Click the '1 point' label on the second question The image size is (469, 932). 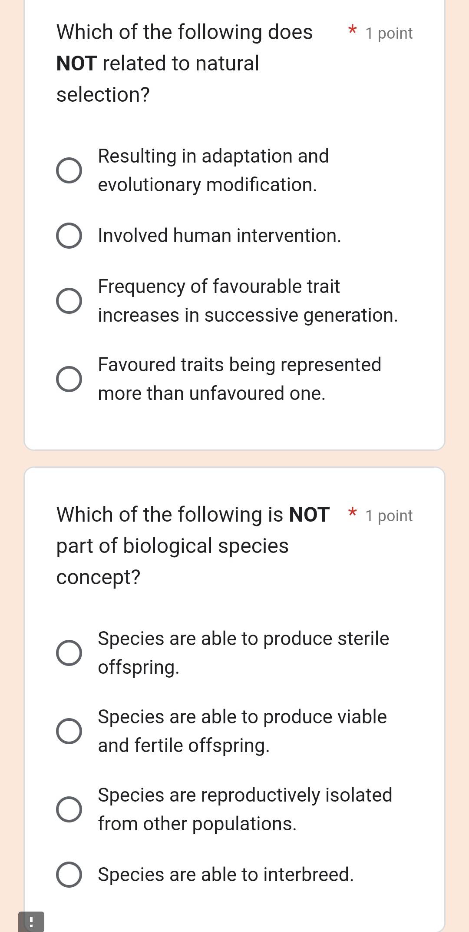389,516
